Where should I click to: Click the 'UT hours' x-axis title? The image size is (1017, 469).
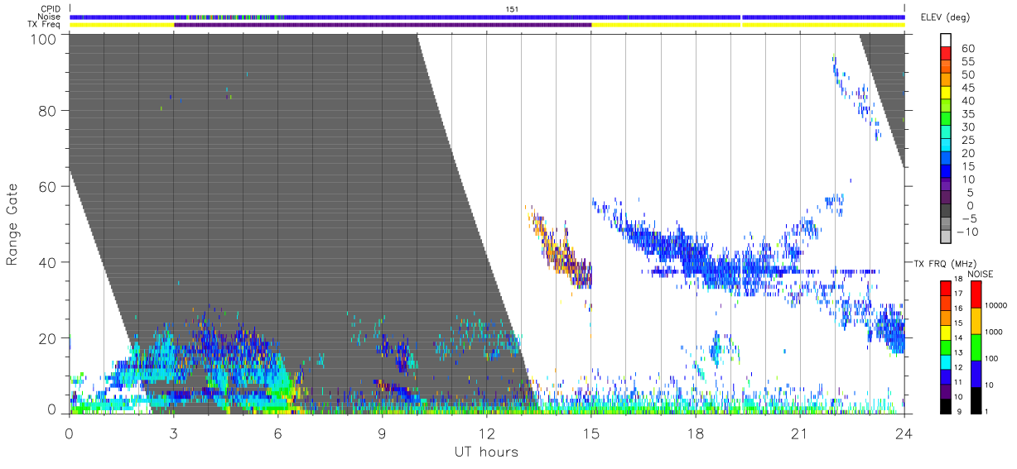point(485,452)
